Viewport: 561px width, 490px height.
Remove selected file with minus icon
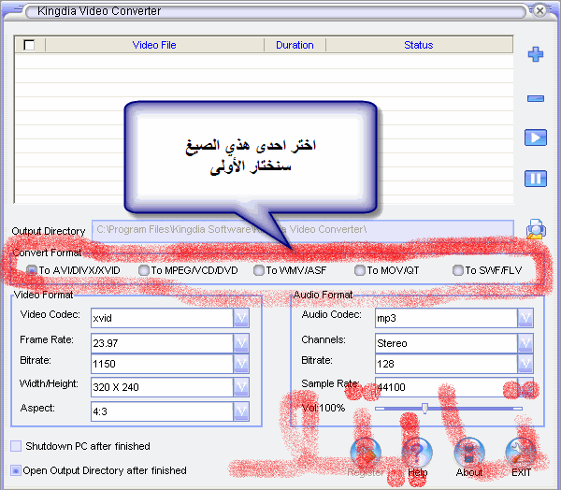(536, 98)
